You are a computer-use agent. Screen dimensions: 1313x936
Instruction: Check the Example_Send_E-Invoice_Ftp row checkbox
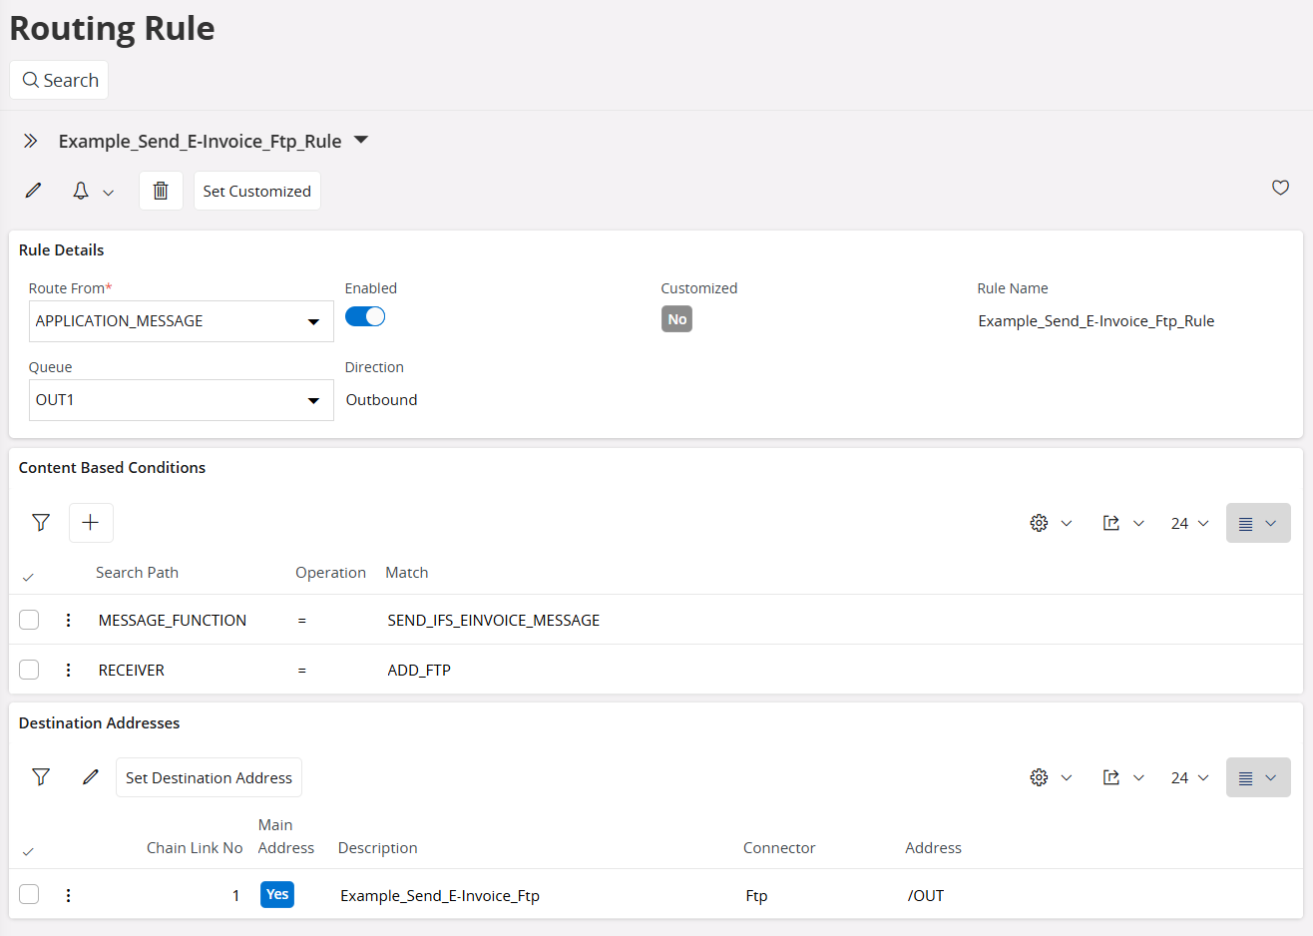pos(29,894)
